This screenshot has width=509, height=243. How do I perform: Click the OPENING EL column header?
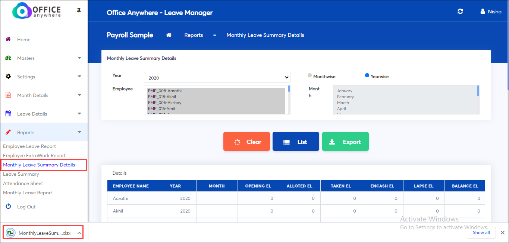[258, 186]
